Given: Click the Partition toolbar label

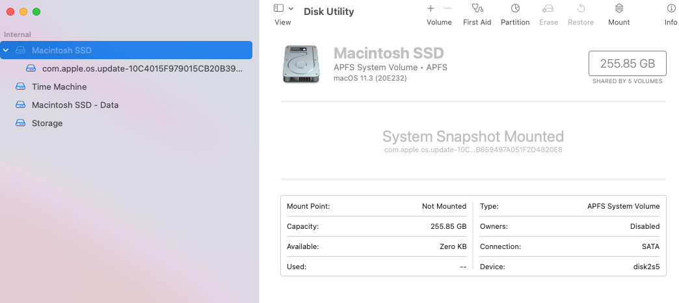Looking at the screenshot, I should pyautogui.click(x=515, y=22).
